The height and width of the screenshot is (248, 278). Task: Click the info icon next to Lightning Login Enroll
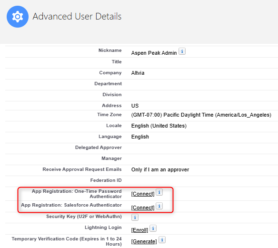click(x=153, y=228)
